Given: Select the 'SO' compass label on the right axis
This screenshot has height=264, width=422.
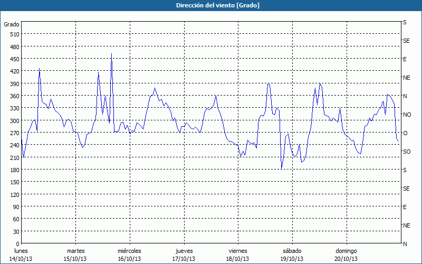Looking at the screenshot, I should click(406, 152).
